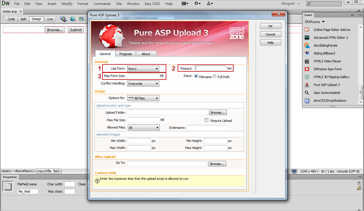Collapse Insert panel with double-arrow icon

[x=353, y=15]
